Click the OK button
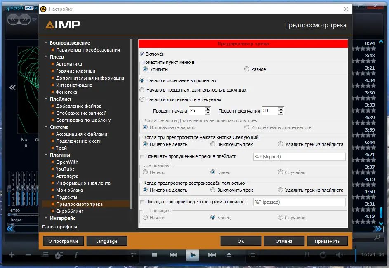 pyautogui.click(x=240, y=241)
